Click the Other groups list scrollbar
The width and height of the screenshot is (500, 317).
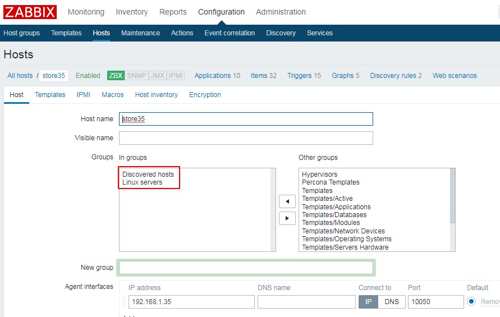click(452, 196)
